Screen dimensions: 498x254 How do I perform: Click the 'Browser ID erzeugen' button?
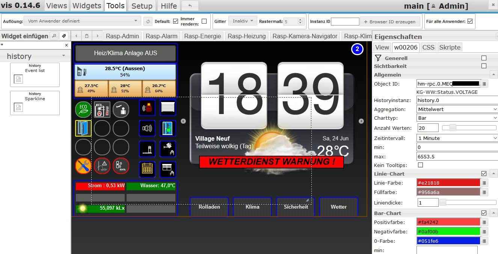point(389,22)
